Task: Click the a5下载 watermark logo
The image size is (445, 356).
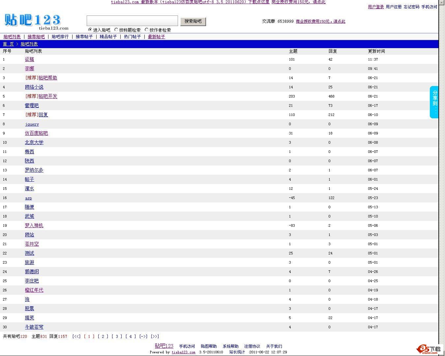Action: coord(429,349)
